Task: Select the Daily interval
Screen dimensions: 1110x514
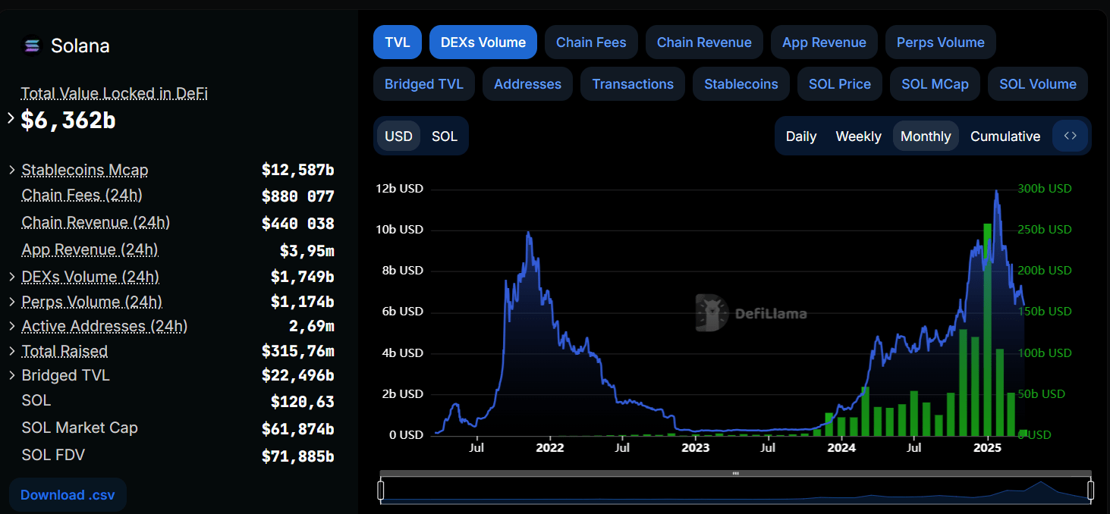Action: [801, 136]
